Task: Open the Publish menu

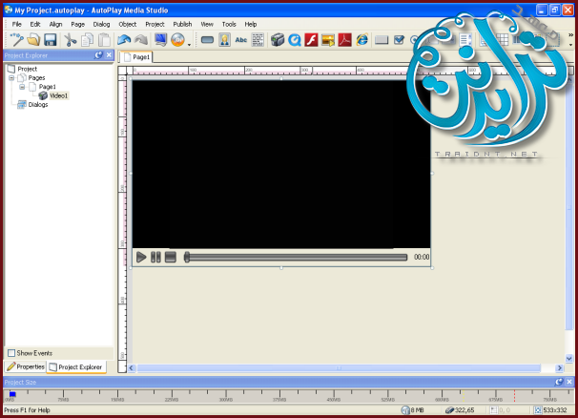Action: pos(182,25)
